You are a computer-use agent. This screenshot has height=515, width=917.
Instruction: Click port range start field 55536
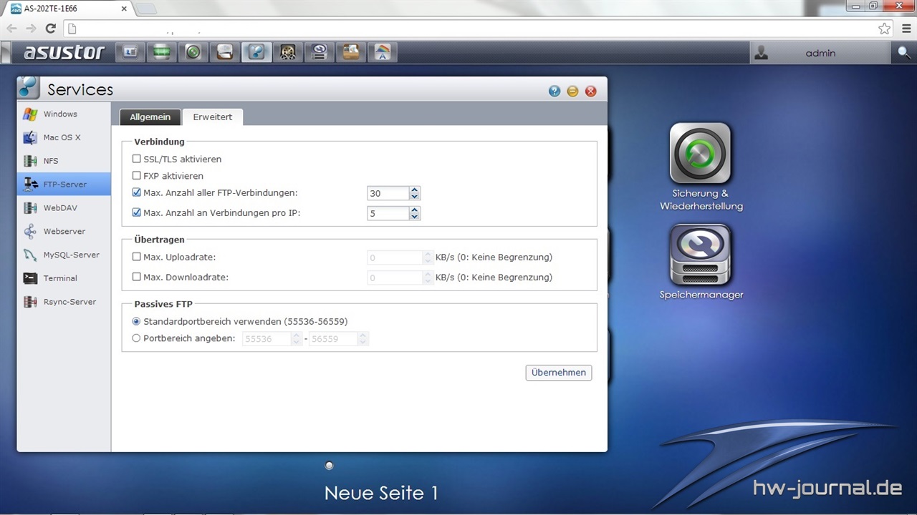[267, 339]
